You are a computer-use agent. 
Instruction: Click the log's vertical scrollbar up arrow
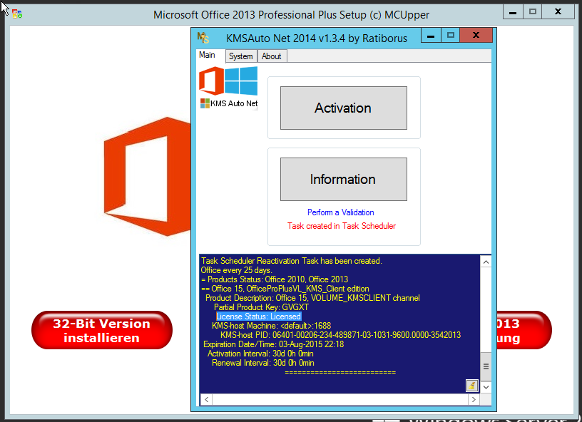point(486,262)
